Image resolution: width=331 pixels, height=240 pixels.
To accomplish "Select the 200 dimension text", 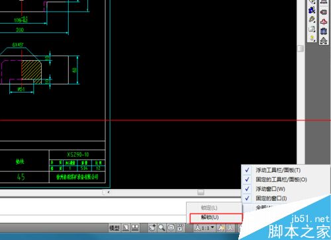I will click(x=20, y=30).
